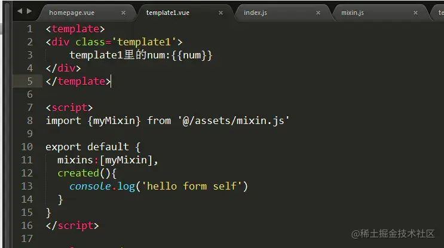
Task: Click the mixins:[myMixin], line
Action: point(108,160)
